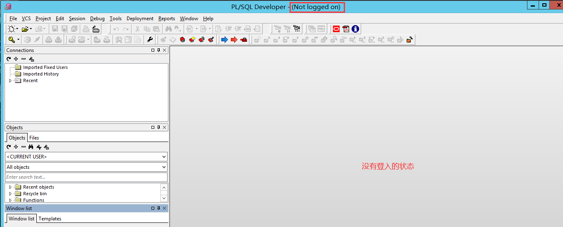The image size is (563, 227).
Task: Click the Objects tree scroll-down arrow
Action: click(x=164, y=199)
